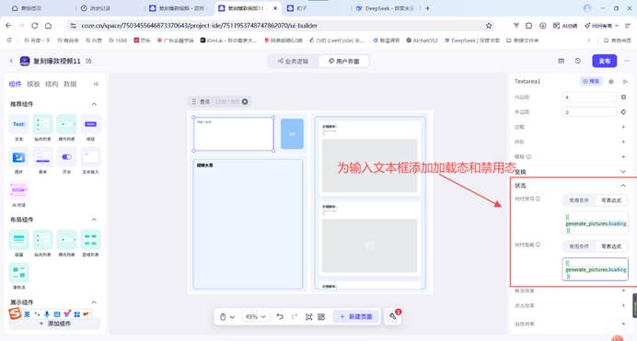Image resolution: width=637 pixels, height=341 pixels.
Task: Click the new page button
Action: [x=355, y=317]
